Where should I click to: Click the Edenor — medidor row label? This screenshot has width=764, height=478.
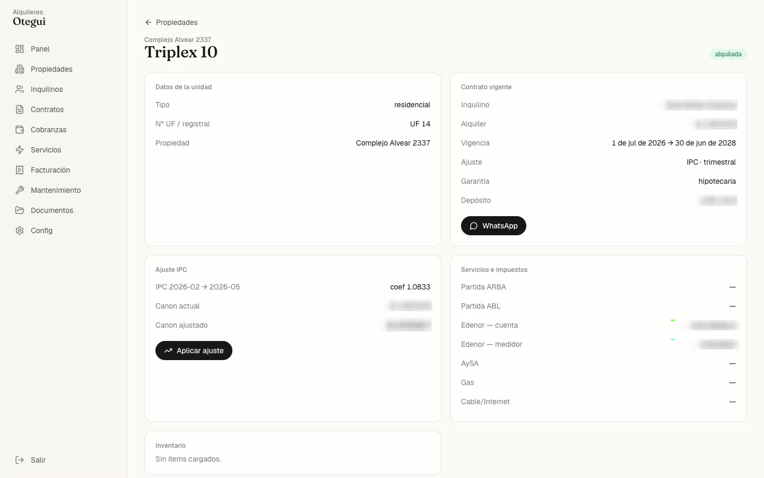coord(492,344)
